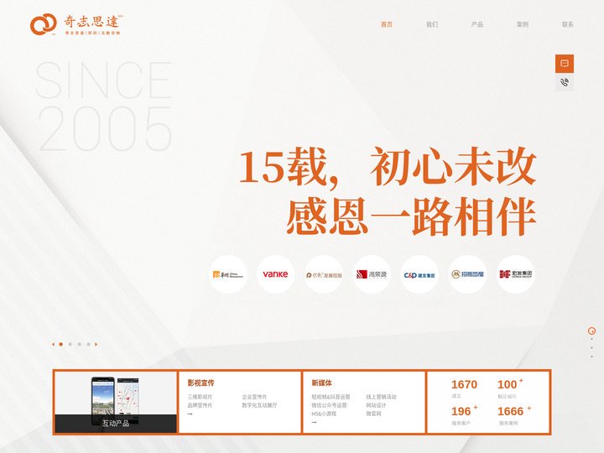Open the 案例 nav item
This screenshot has height=453, width=604.
click(523, 24)
